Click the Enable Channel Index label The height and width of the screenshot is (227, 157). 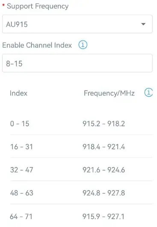(x=37, y=45)
